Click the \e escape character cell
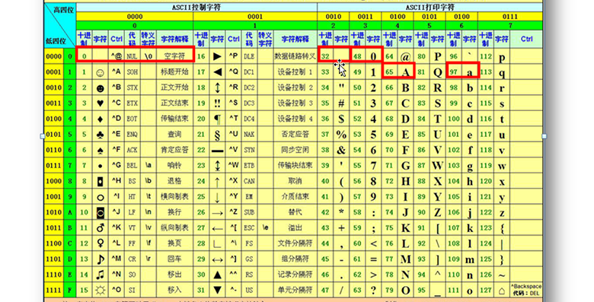Screen dimensions: 594x302 (265, 227)
